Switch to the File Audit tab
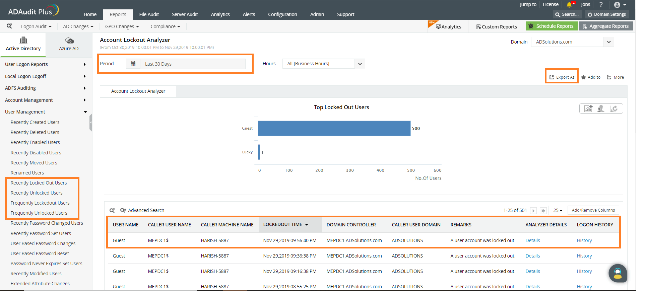Screen dimensions: 646x292 point(149,14)
